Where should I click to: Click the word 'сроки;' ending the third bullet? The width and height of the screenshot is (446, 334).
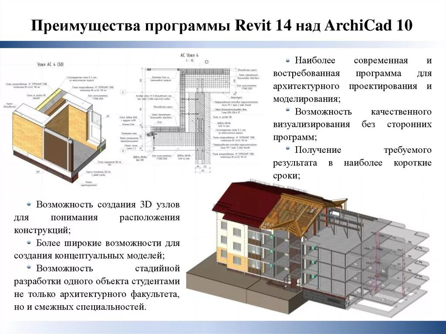(287, 176)
